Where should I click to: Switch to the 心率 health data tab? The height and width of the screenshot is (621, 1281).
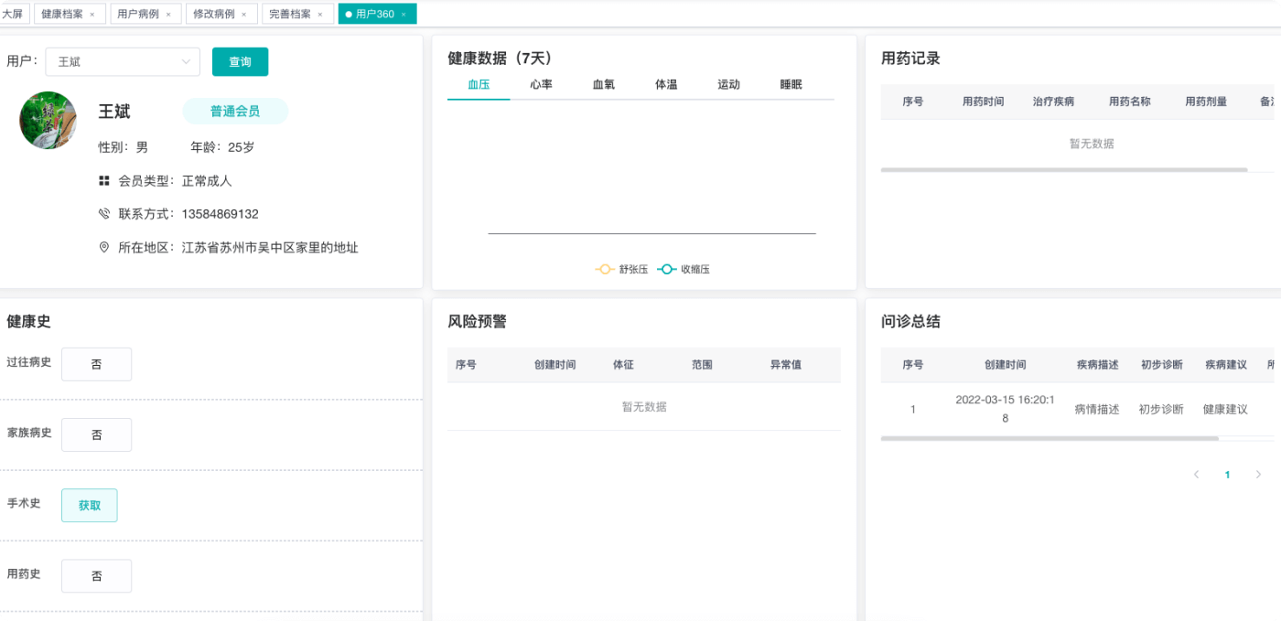pos(541,85)
